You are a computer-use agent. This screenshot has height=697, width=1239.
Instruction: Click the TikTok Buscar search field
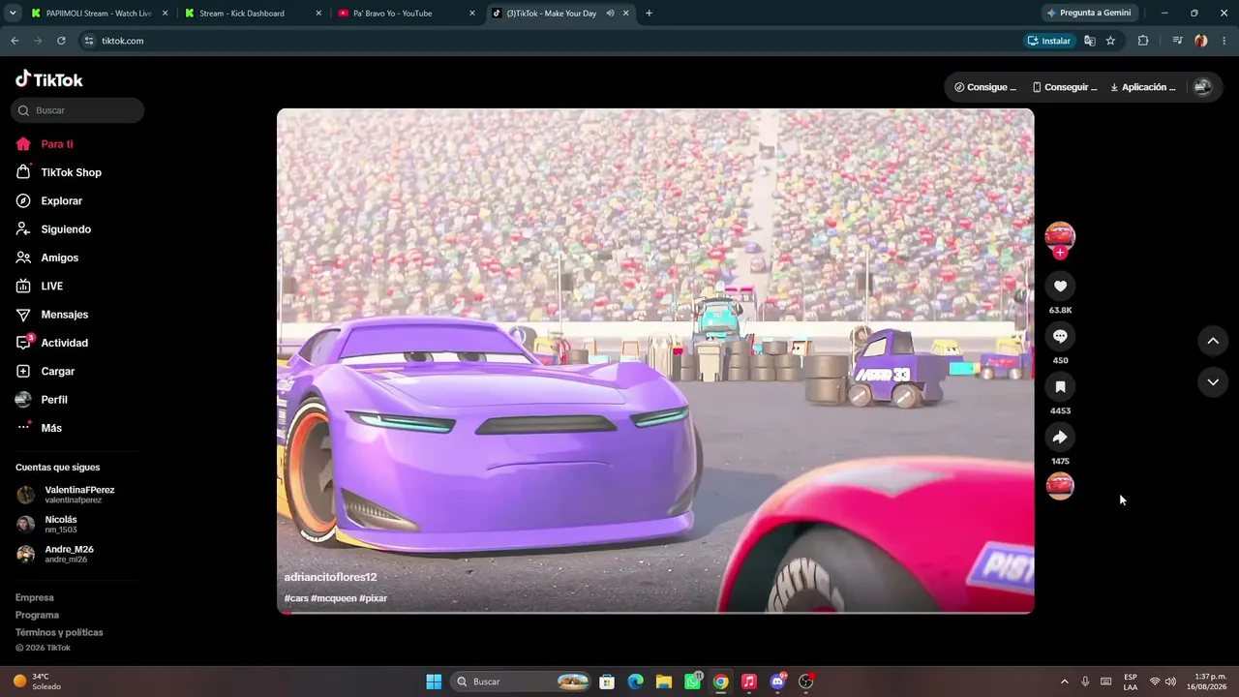[77, 110]
